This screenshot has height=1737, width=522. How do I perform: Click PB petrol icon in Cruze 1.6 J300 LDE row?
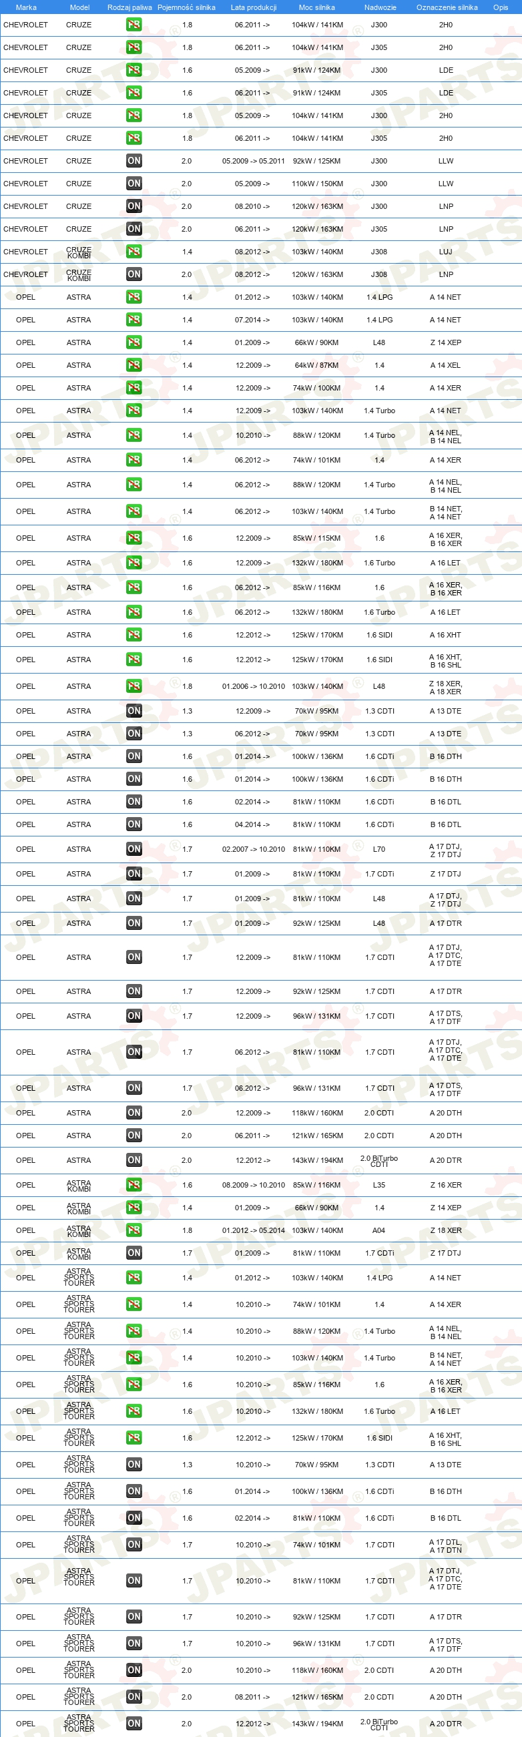[134, 70]
